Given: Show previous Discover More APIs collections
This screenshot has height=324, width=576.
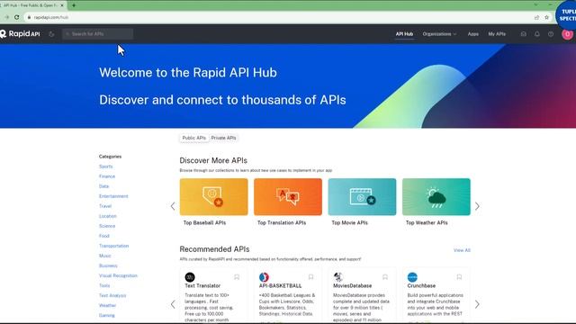Looking at the screenshot, I should (173, 206).
